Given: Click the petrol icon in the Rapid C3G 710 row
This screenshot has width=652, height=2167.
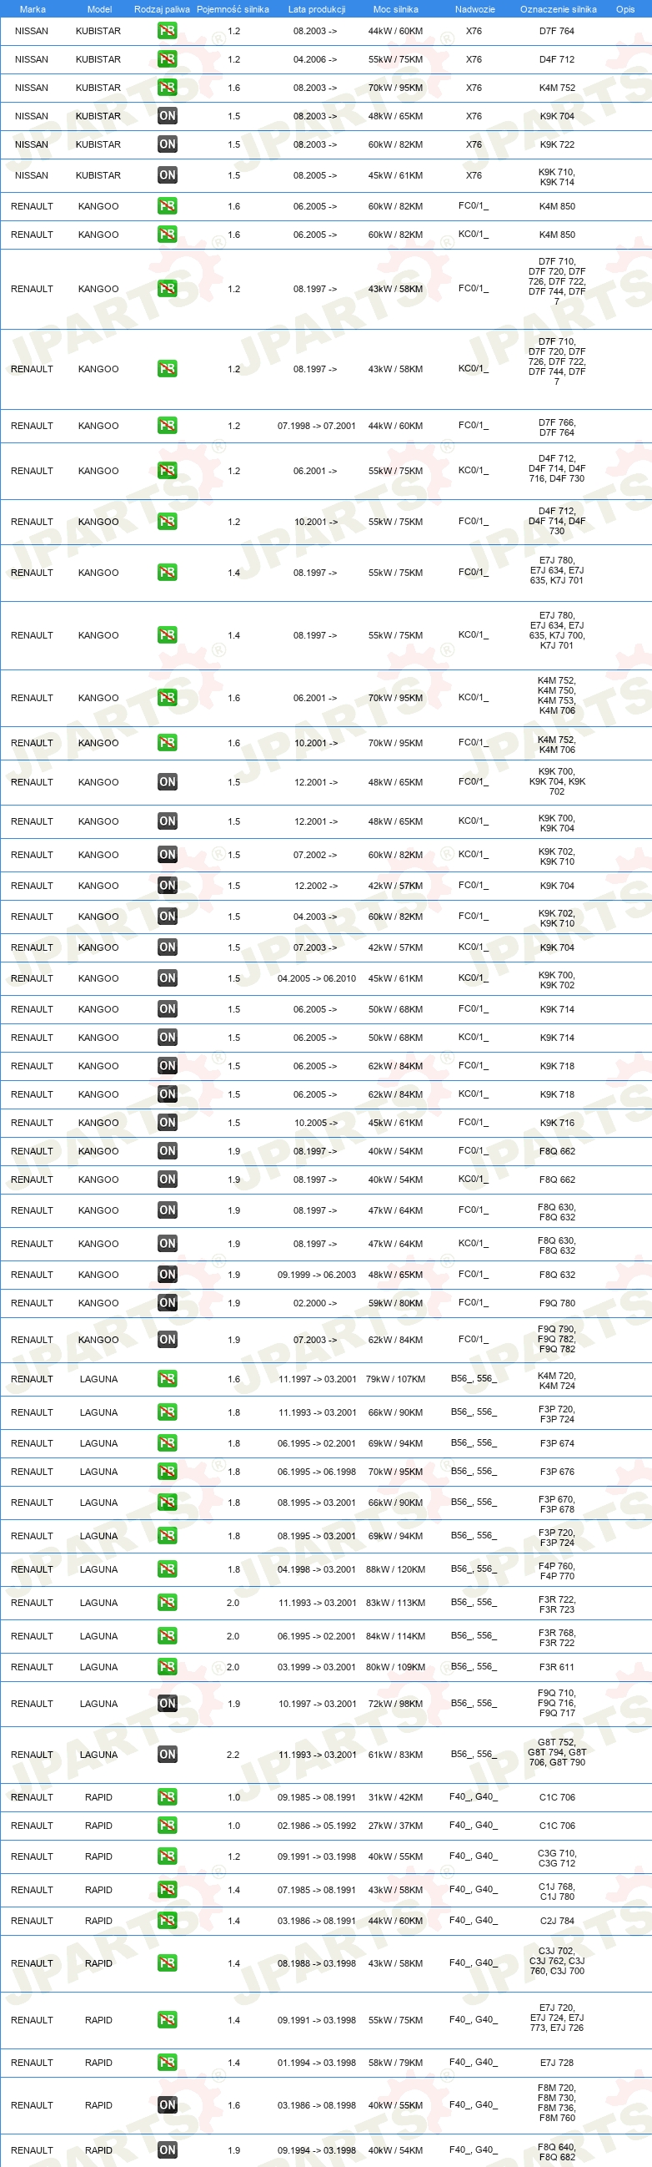Looking at the screenshot, I should click(x=168, y=1856).
